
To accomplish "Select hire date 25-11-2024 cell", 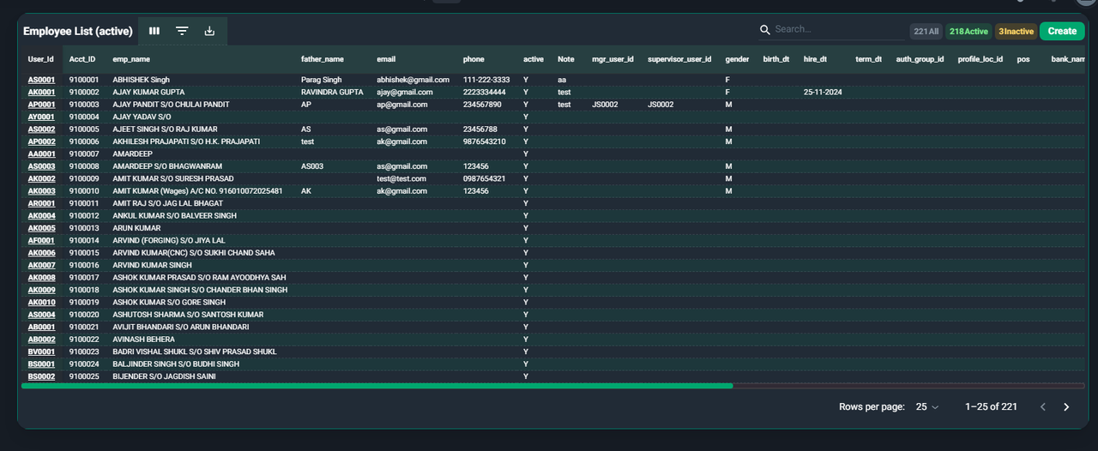I will 823,92.
